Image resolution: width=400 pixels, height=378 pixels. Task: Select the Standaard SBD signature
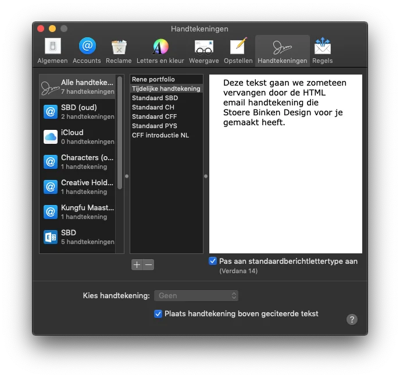(166, 98)
